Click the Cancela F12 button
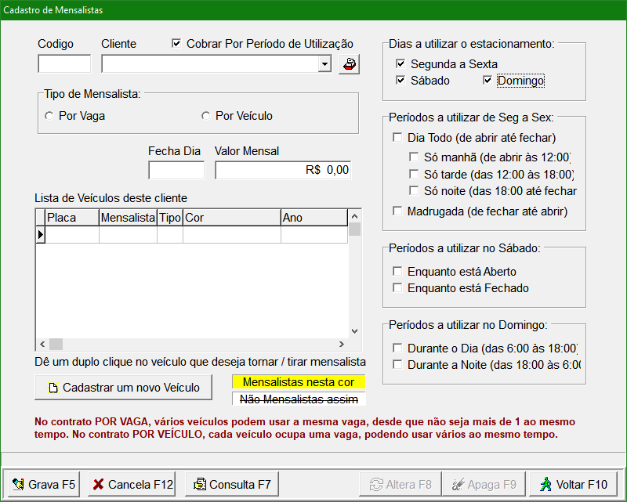627x502 pixels. pos(131,485)
